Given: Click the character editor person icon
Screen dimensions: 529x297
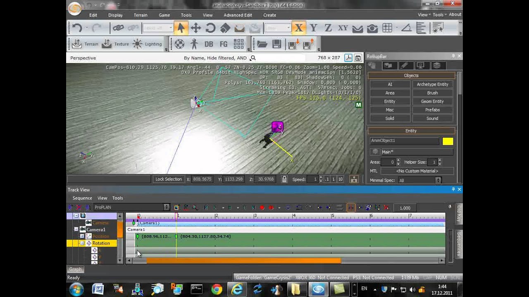Looking at the screenshot, I should click(x=194, y=44).
